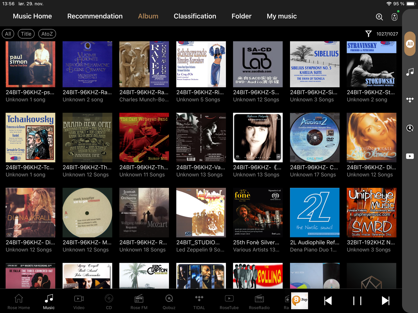This screenshot has width=418, height=313.
Task: Open the now-playing Pop cover art
Action: (300, 301)
